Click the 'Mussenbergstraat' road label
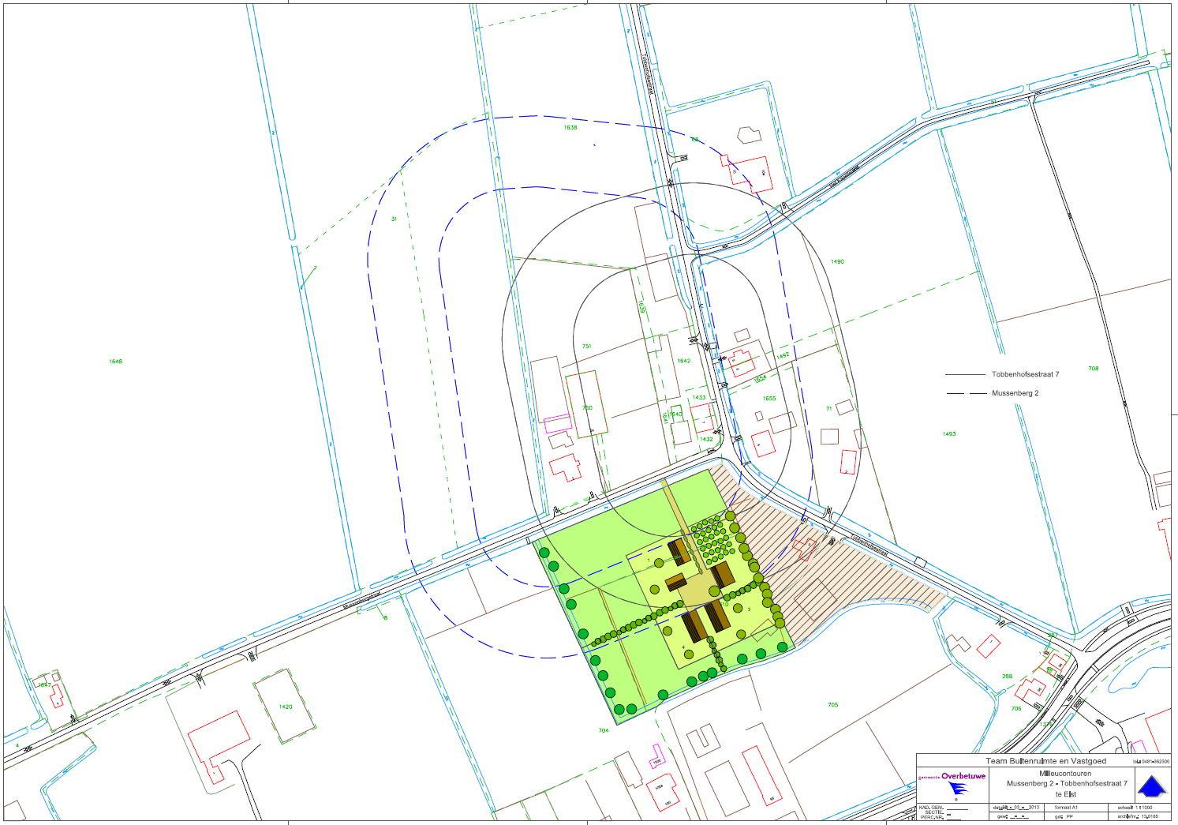This screenshot has height=825, width=1178. coord(364,598)
